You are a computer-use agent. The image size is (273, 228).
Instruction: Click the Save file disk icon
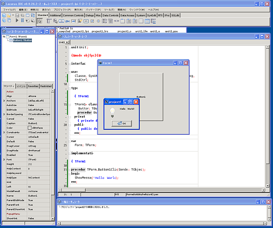coord(17,15)
